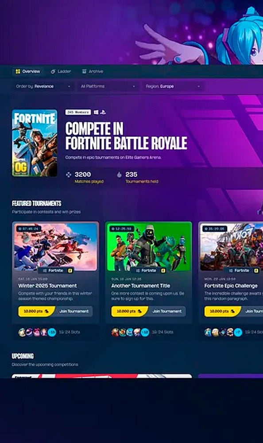Click the Overview grid icon
The image size is (263, 443).
[x=18, y=71]
